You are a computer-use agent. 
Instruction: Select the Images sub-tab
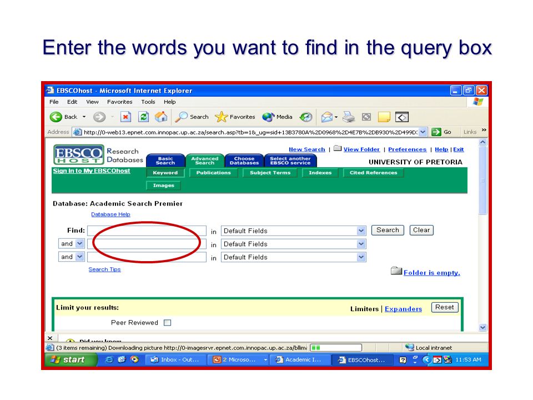pyautogui.click(x=163, y=186)
